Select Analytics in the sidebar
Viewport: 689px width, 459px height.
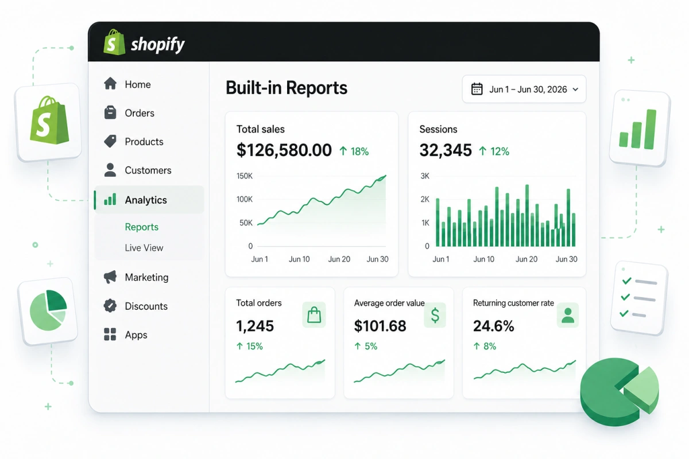click(x=149, y=200)
